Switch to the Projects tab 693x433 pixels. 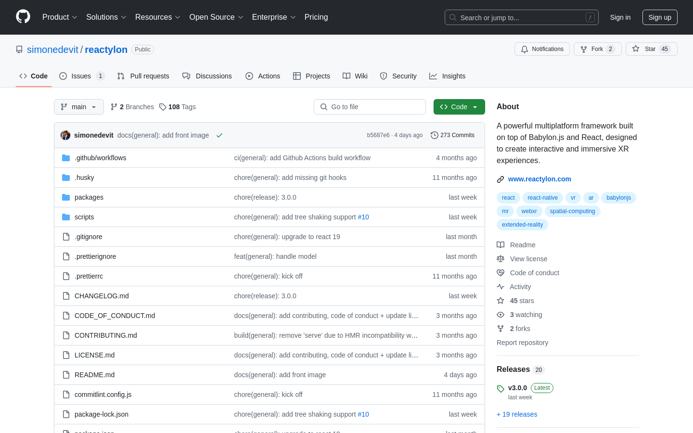(311, 76)
